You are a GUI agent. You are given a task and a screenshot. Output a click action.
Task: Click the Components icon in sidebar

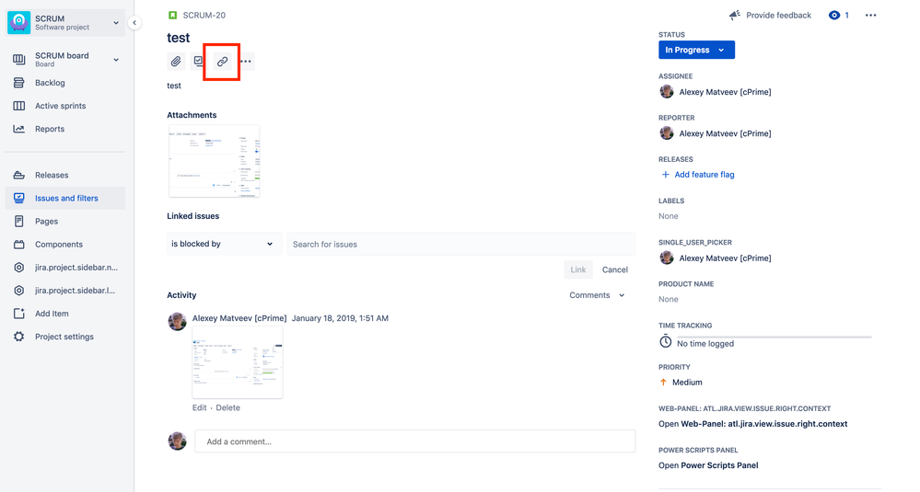[18, 245]
